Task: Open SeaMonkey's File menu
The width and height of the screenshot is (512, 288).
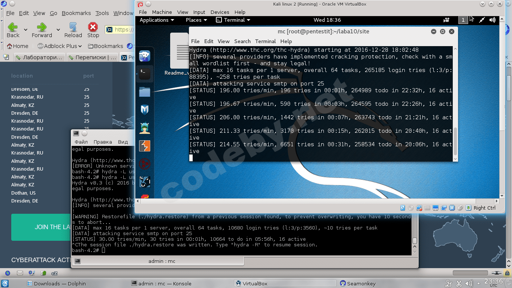Action: coord(10,13)
